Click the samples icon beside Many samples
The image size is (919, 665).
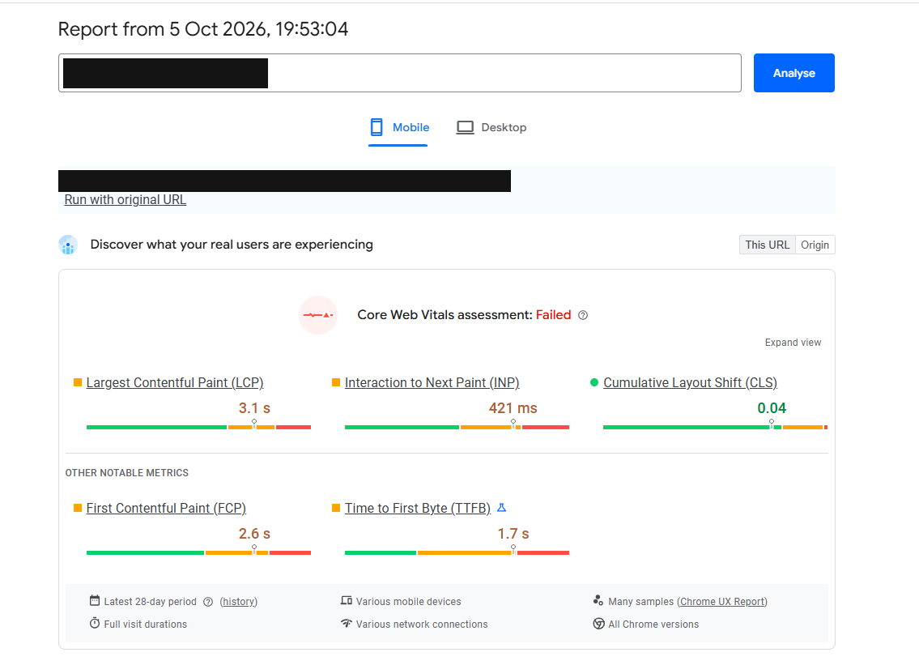click(598, 601)
